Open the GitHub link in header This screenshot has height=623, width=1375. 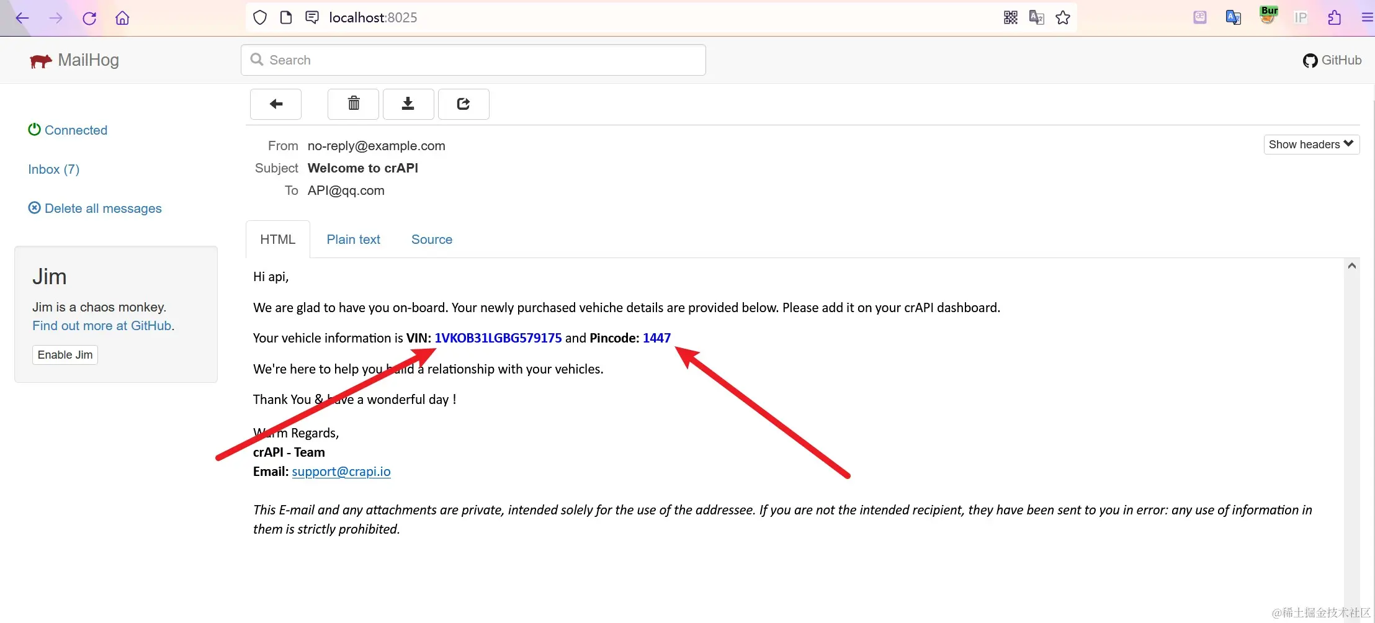1332,60
